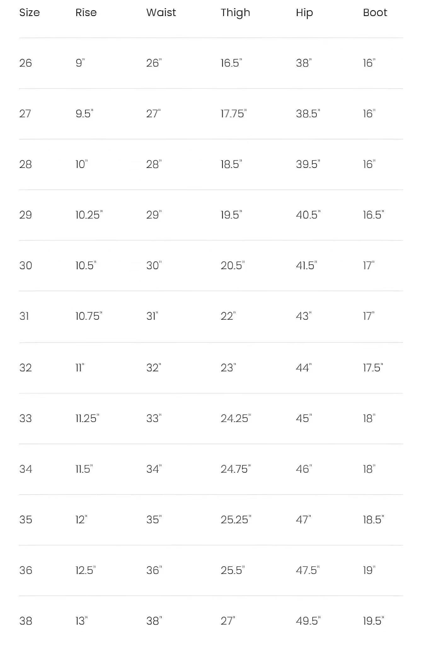Click the Hip column header
Image resolution: width=421 pixels, height=645 pixels.
coord(304,13)
